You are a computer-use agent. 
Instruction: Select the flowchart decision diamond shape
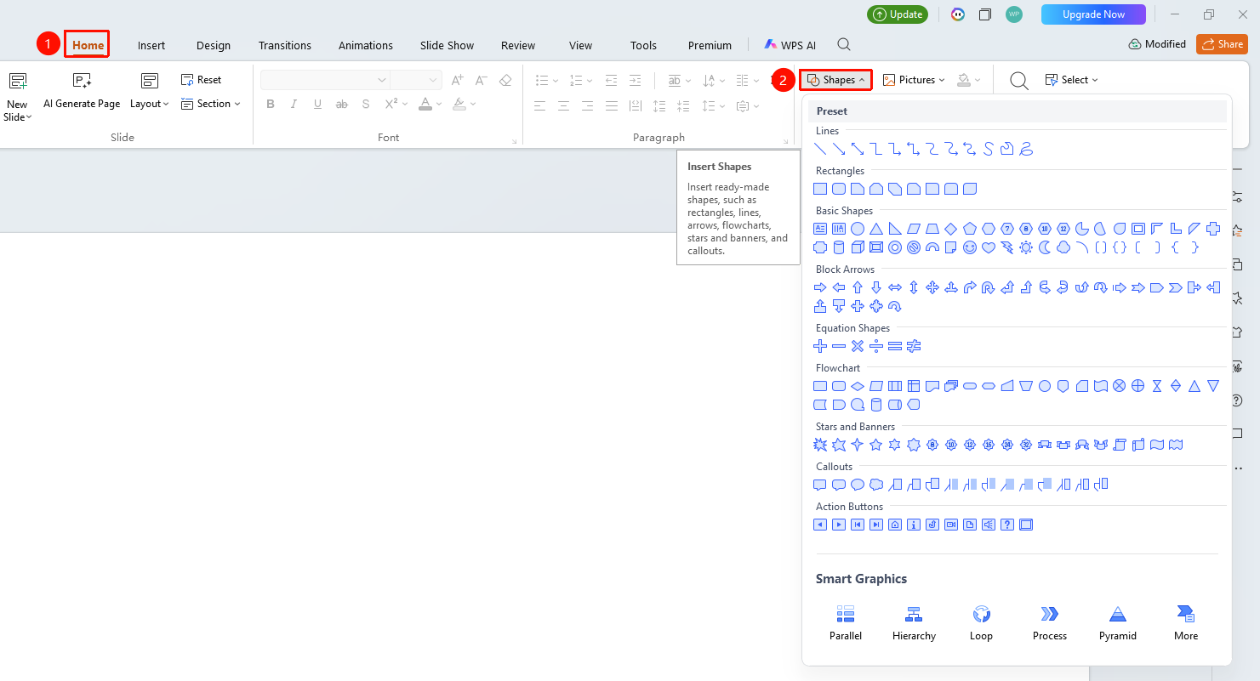[x=858, y=386]
